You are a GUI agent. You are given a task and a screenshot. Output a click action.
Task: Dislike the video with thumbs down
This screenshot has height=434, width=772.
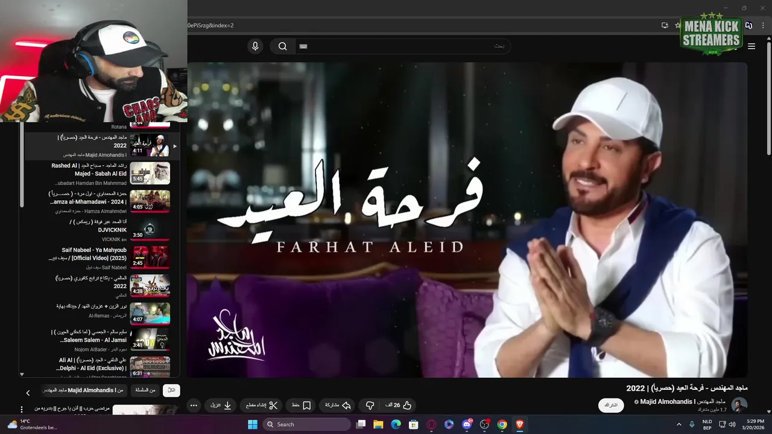coord(370,406)
